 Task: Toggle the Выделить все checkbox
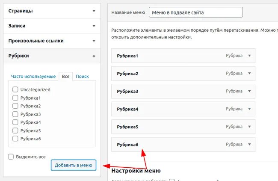(x=11, y=157)
